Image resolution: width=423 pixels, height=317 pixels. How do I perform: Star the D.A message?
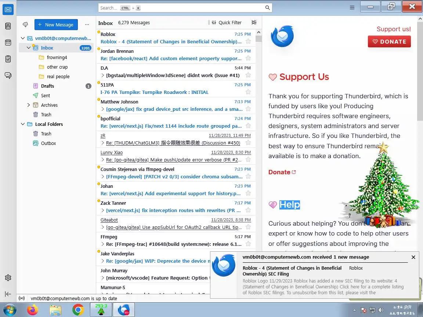tap(248, 75)
